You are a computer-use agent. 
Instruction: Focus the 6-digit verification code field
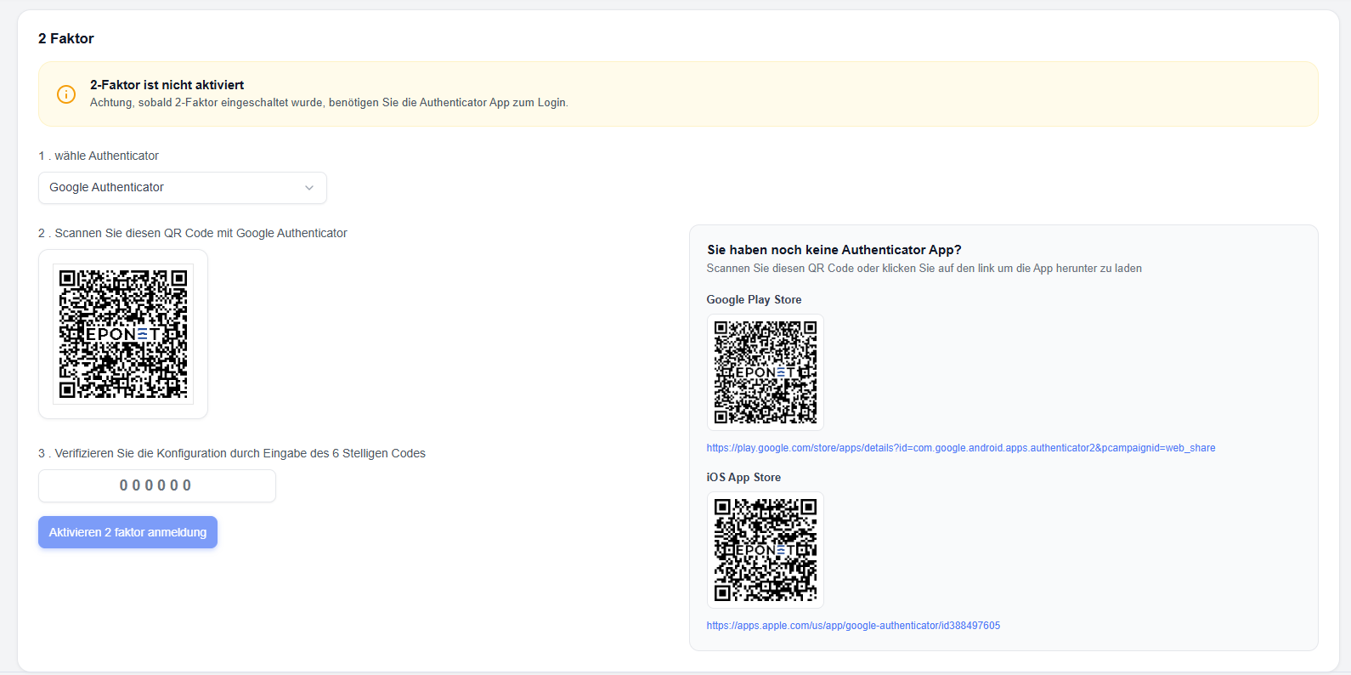tap(157, 485)
